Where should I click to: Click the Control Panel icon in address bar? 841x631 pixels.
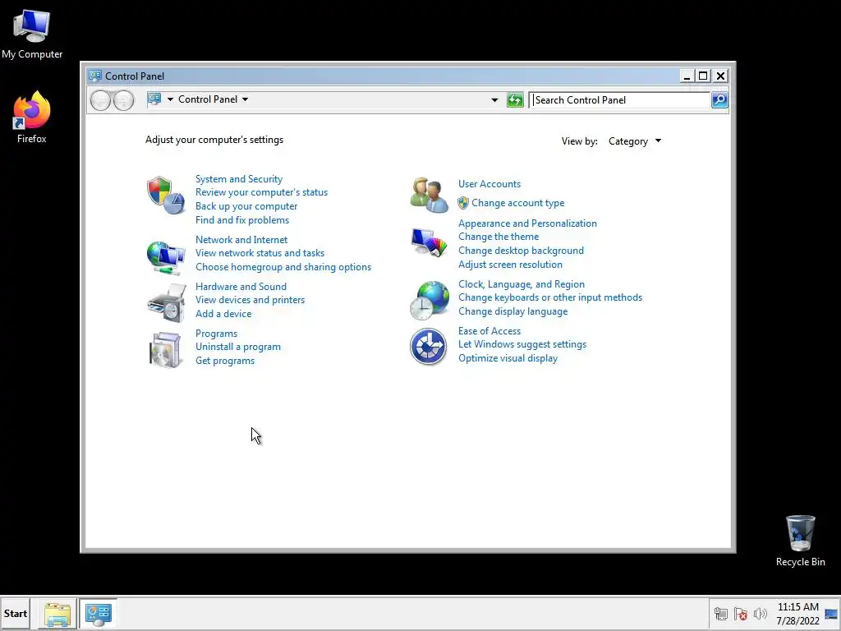[154, 99]
